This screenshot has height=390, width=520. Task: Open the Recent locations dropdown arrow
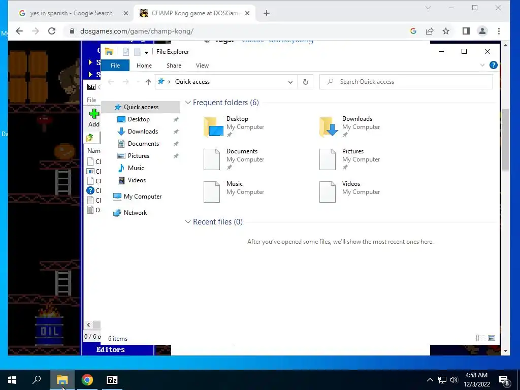[x=138, y=82]
